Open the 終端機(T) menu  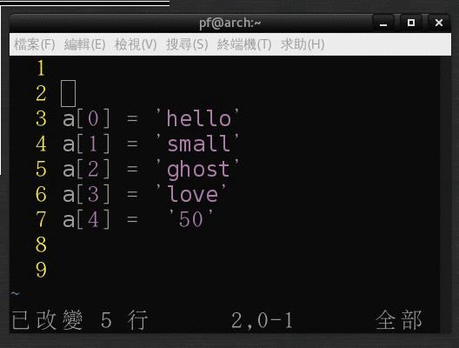(x=244, y=45)
